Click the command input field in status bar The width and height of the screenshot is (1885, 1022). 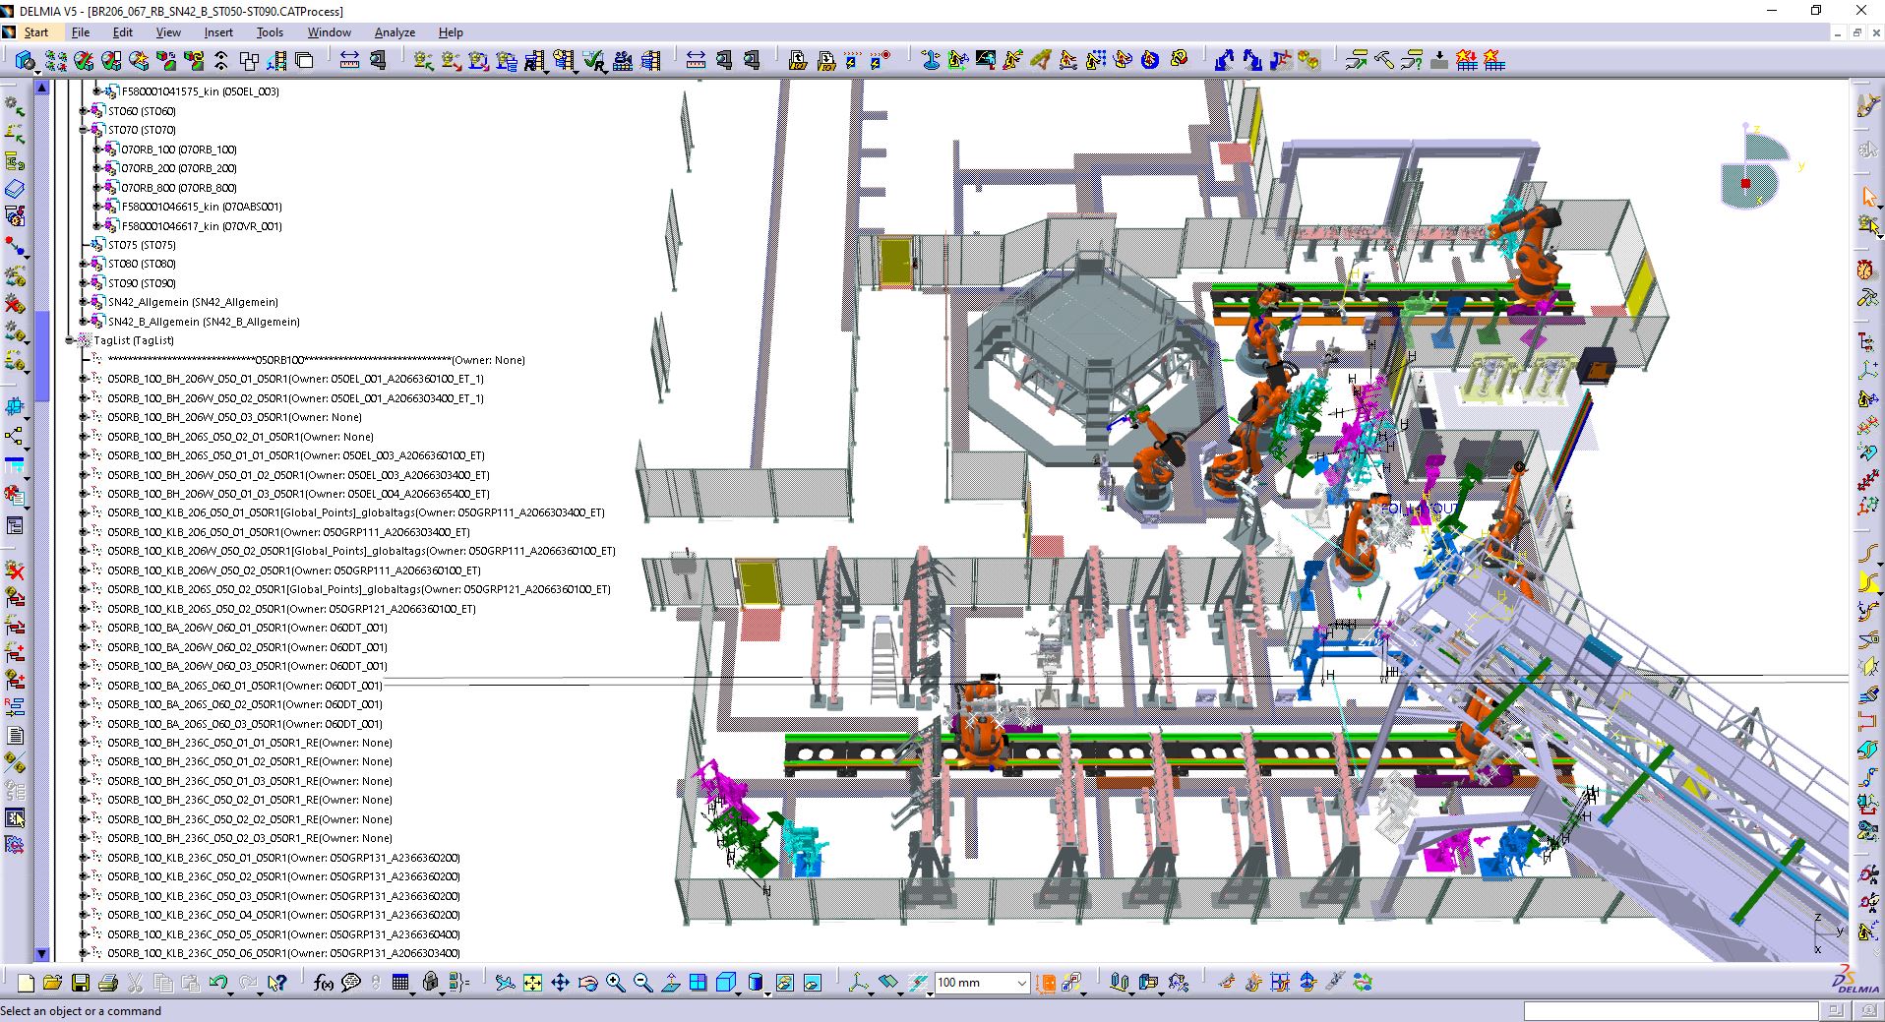click(1670, 1011)
